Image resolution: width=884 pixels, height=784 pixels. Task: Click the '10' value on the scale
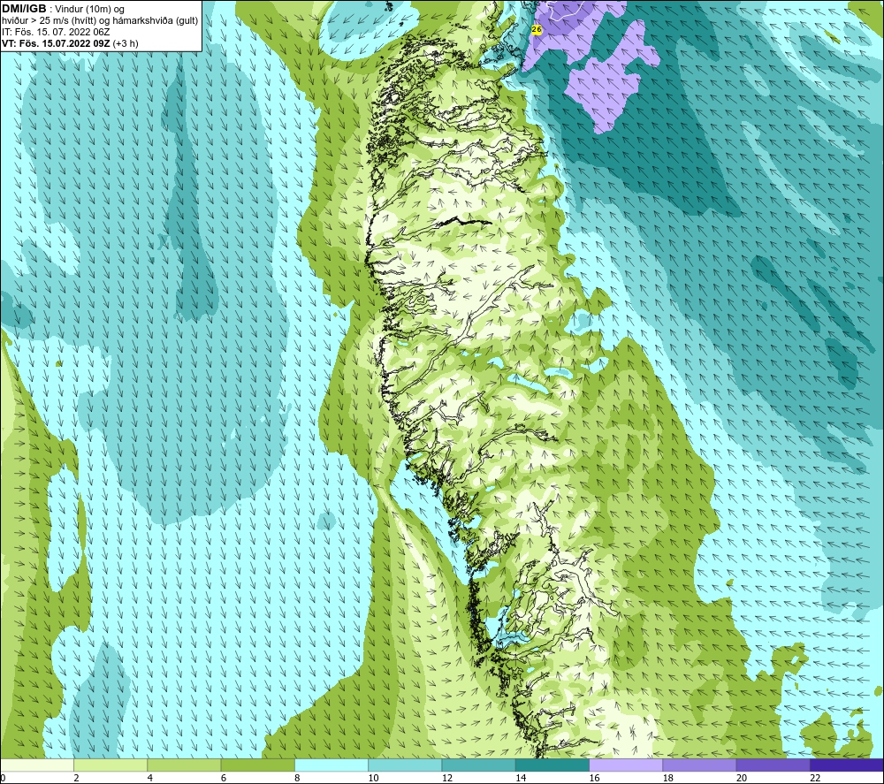373,778
